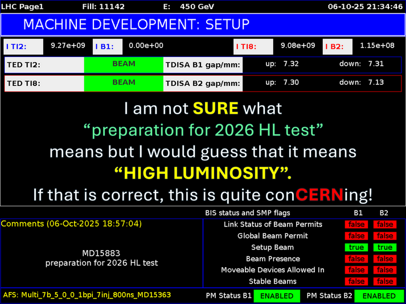This screenshot has width=406, height=304.
Task: Select the Setup Beam B2 true flag
Action: (385, 247)
